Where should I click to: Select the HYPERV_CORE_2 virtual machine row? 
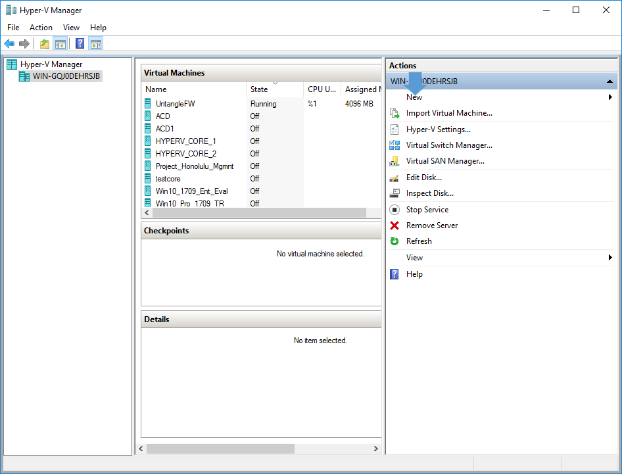point(261,153)
